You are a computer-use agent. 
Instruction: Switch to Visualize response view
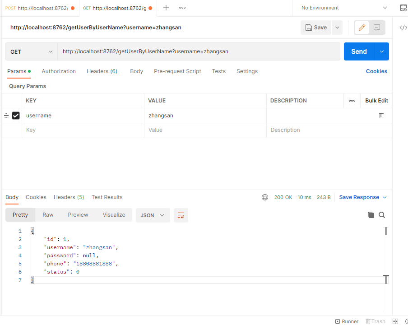click(x=114, y=215)
